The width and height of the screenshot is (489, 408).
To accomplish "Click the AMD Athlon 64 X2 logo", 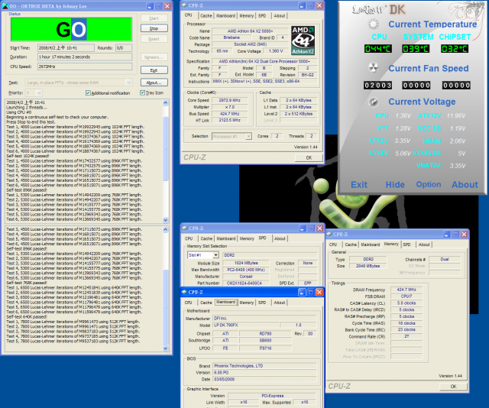I will pos(303,40).
